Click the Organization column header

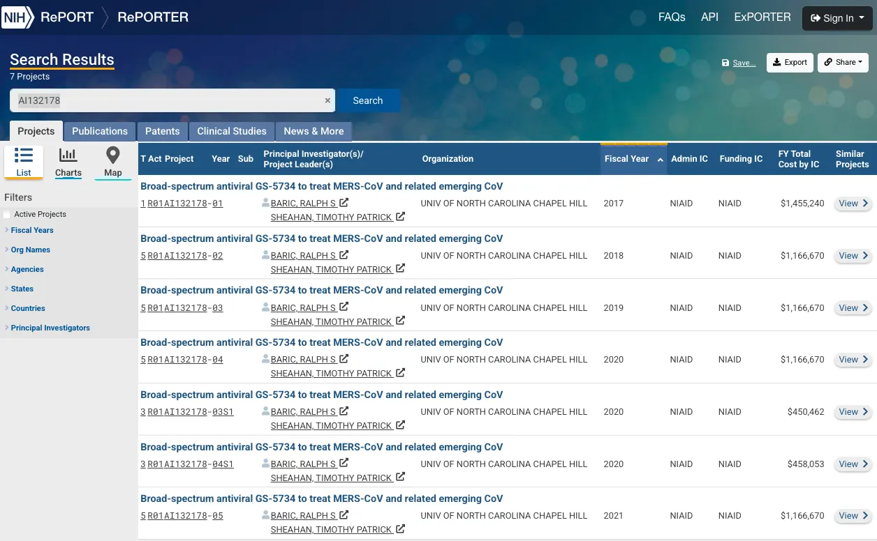click(448, 159)
